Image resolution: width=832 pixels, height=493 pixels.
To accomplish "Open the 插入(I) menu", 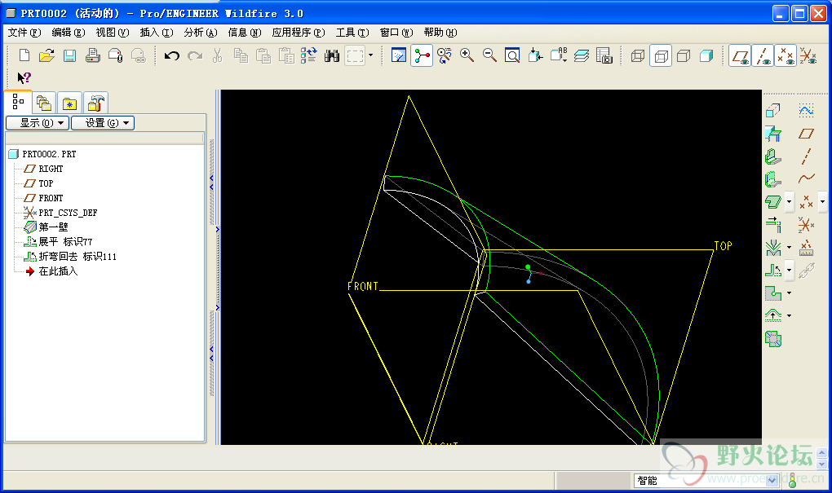I will tap(157, 33).
